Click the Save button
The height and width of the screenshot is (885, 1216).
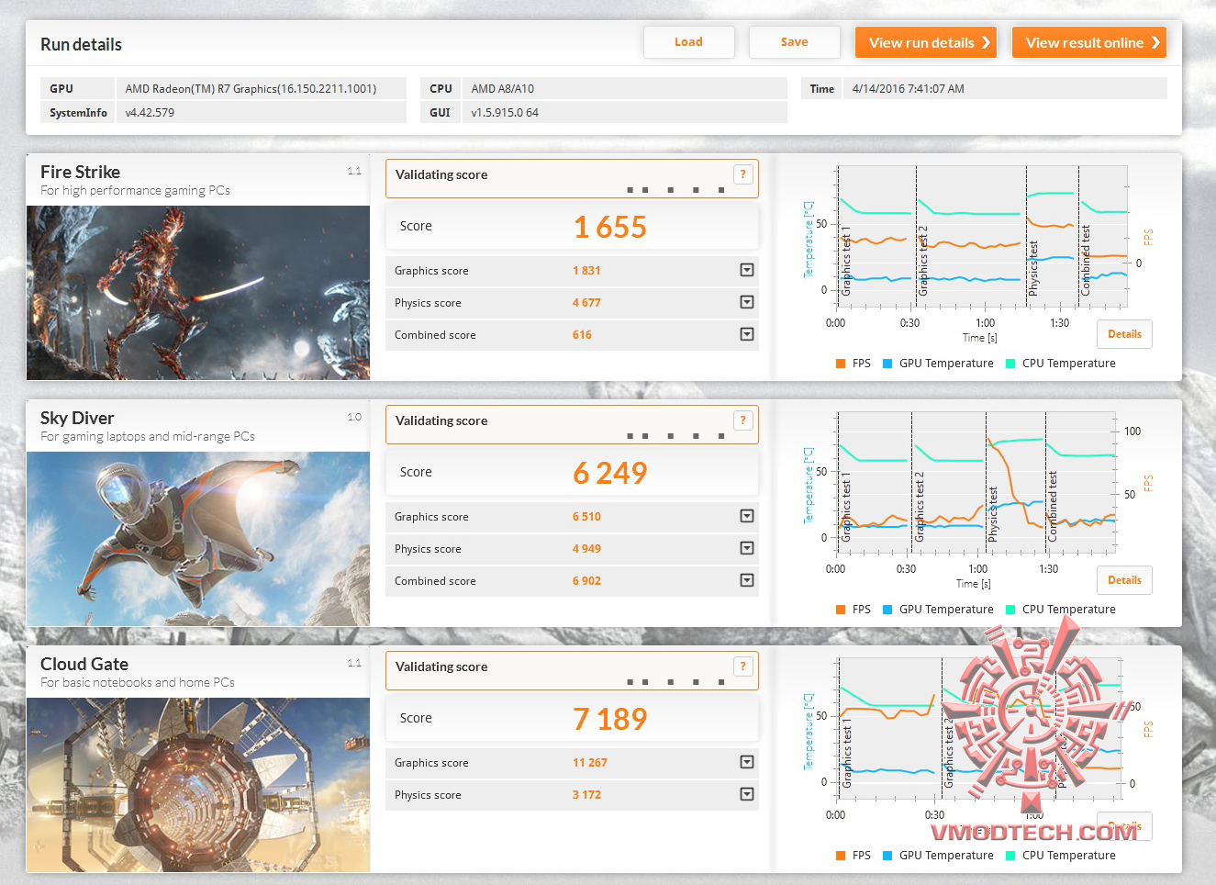pos(795,42)
